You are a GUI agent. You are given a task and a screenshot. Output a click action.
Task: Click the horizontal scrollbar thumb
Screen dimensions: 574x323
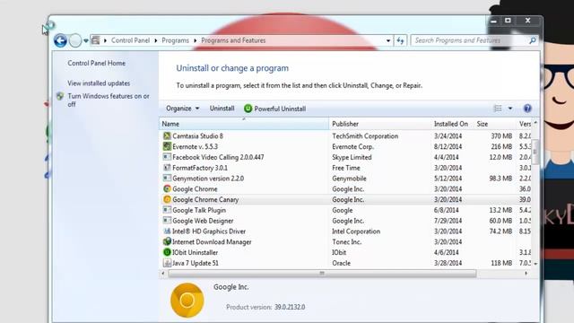322,273
